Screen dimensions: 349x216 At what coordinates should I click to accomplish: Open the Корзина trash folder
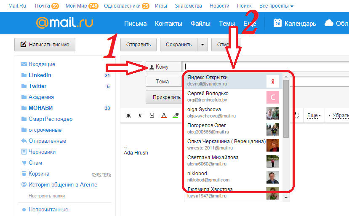coord(39,173)
